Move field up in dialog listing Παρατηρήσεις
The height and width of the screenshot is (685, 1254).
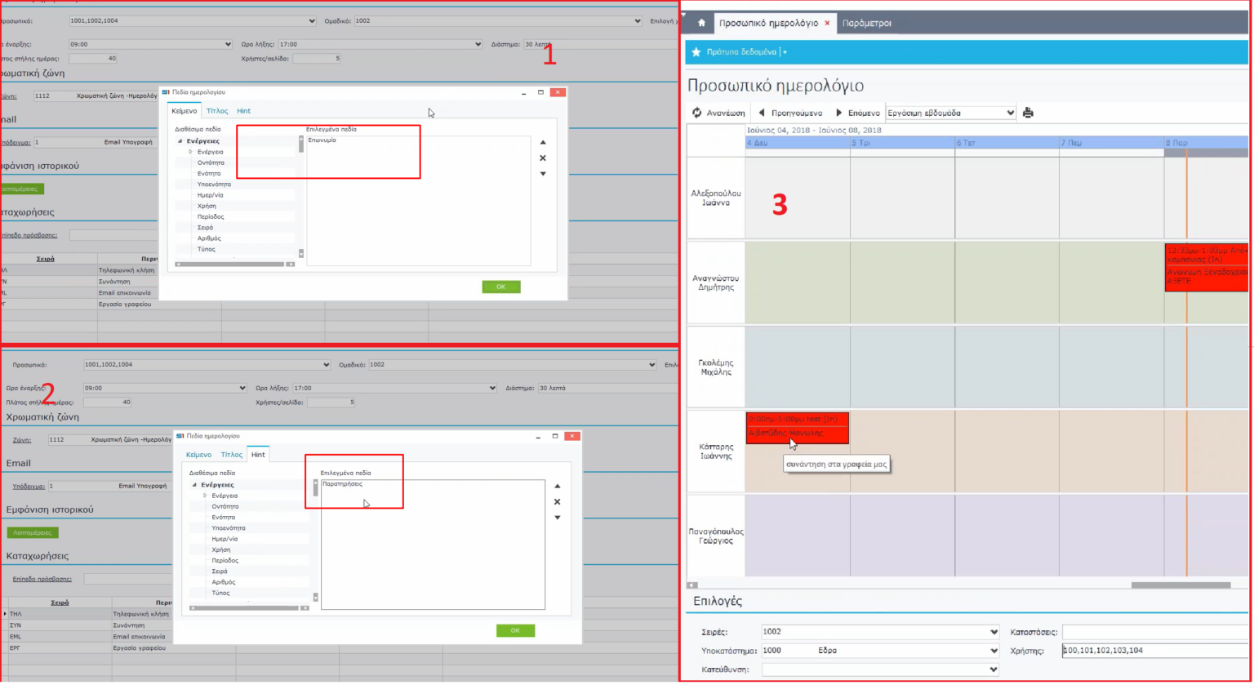pyautogui.click(x=558, y=487)
